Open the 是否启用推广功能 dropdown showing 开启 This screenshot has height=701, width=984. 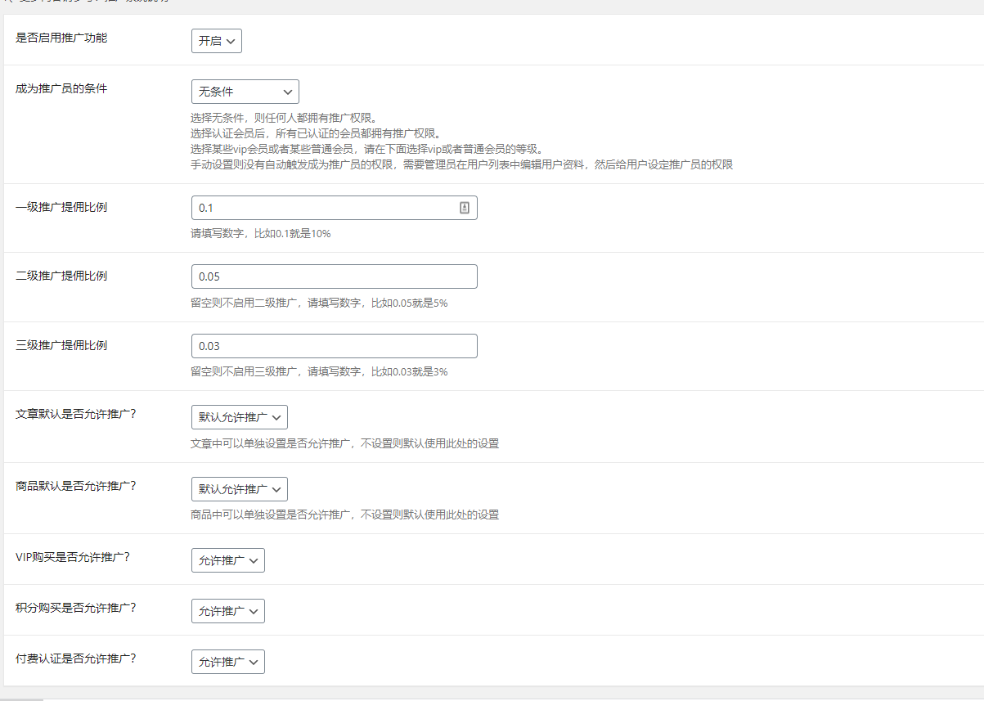point(216,39)
